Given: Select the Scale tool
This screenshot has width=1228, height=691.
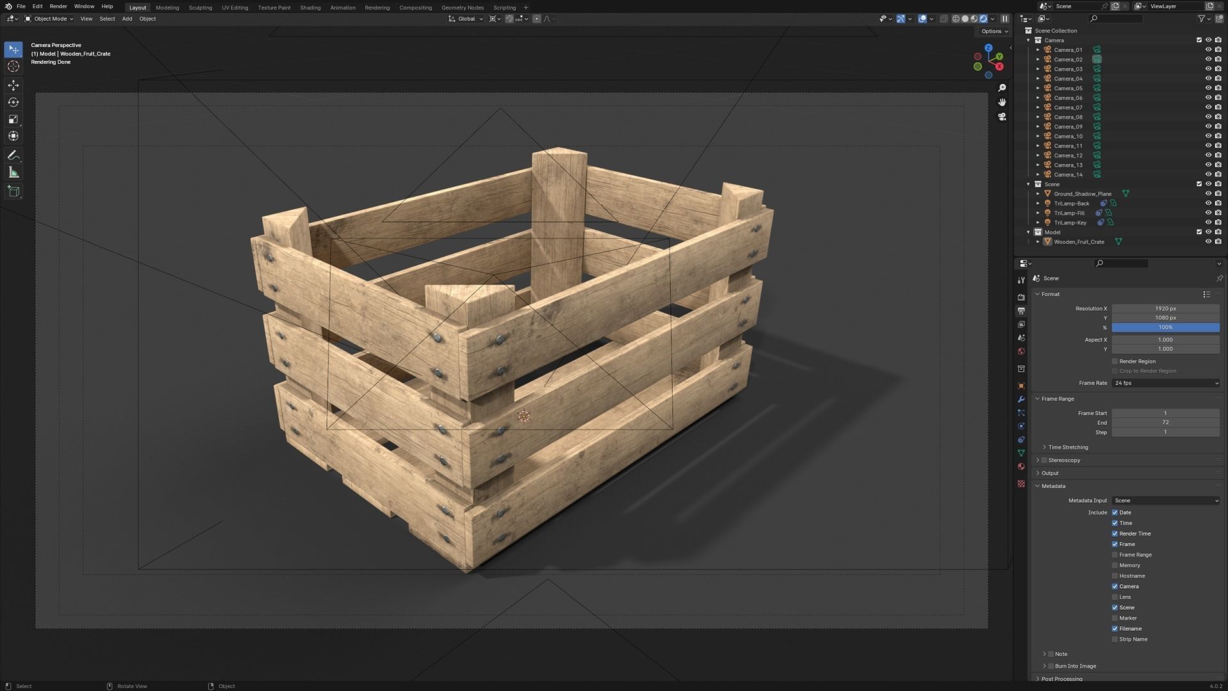Looking at the screenshot, I should (13, 119).
